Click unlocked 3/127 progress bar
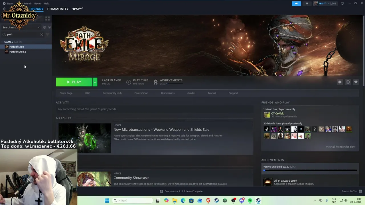The width and height of the screenshot is (365, 205). click(x=310, y=171)
